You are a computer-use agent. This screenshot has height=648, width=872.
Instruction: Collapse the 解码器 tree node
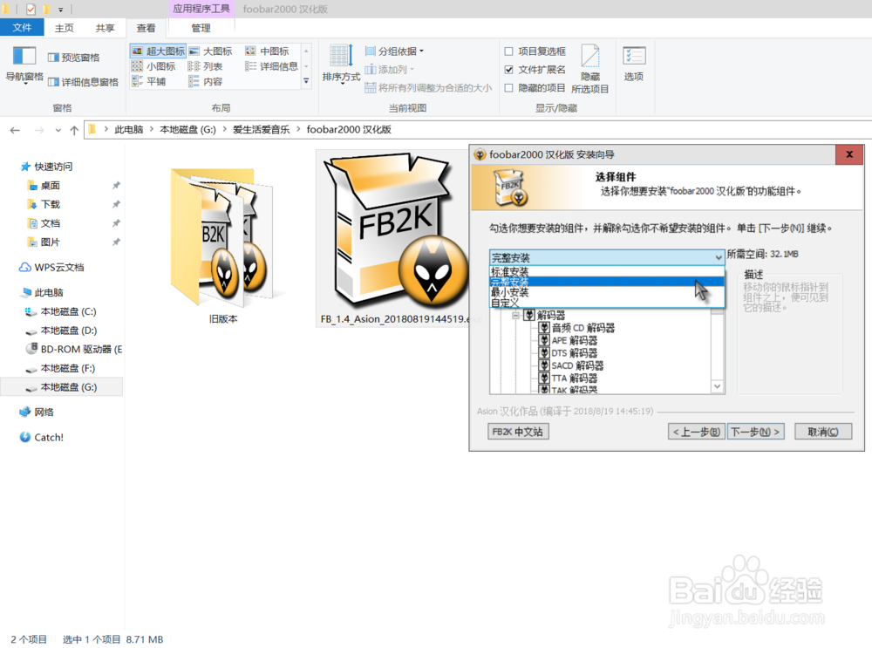coord(515,316)
